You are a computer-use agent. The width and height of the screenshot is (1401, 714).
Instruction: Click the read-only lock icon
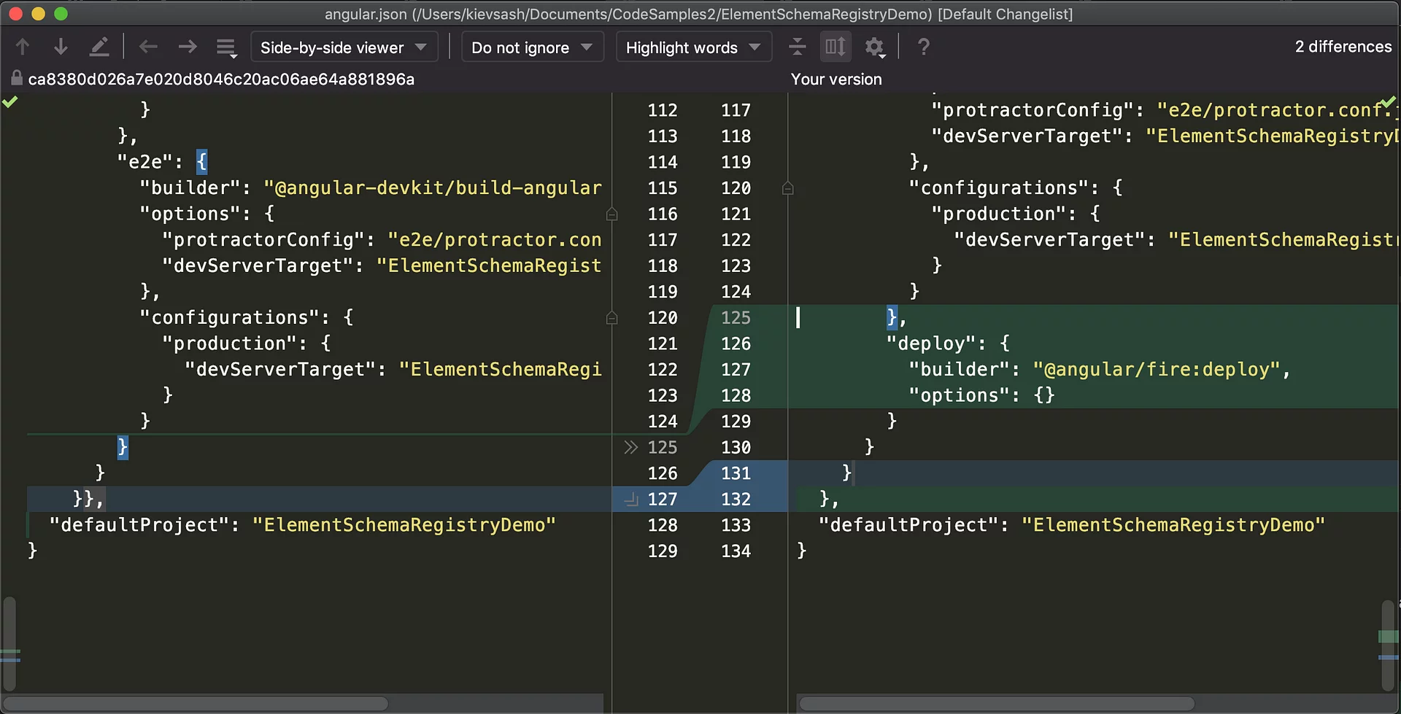[16, 79]
